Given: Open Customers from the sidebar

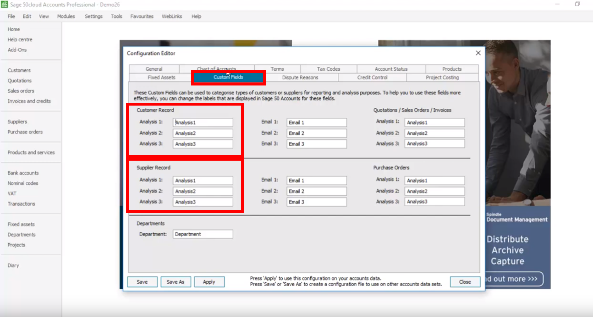Looking at the screenshot, I should point(19,70).
